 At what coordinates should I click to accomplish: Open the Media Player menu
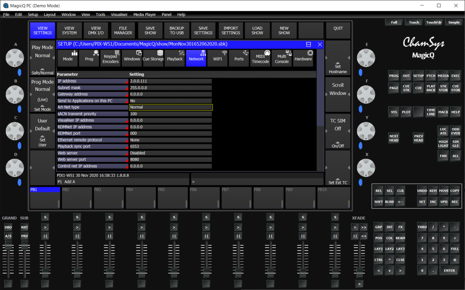coord(144,15)
